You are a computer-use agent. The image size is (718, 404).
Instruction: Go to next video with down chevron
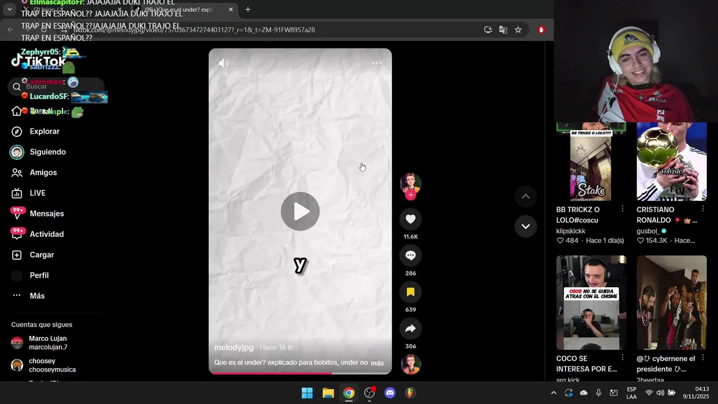[526, 226]
